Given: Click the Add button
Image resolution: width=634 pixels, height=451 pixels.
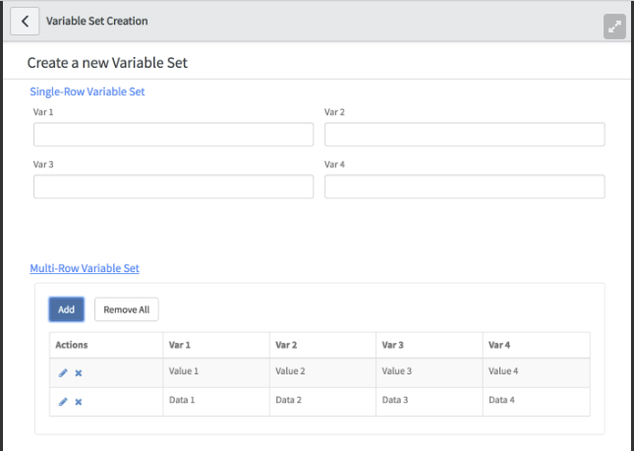Looking at the screenshot, I should pos(66,310).
